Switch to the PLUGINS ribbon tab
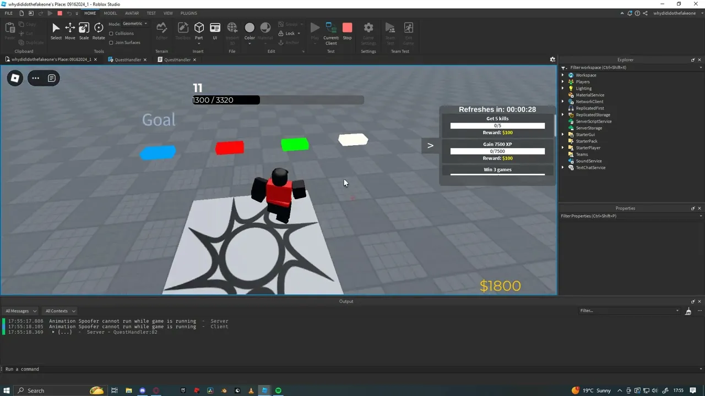 click(x=188, y=13)
